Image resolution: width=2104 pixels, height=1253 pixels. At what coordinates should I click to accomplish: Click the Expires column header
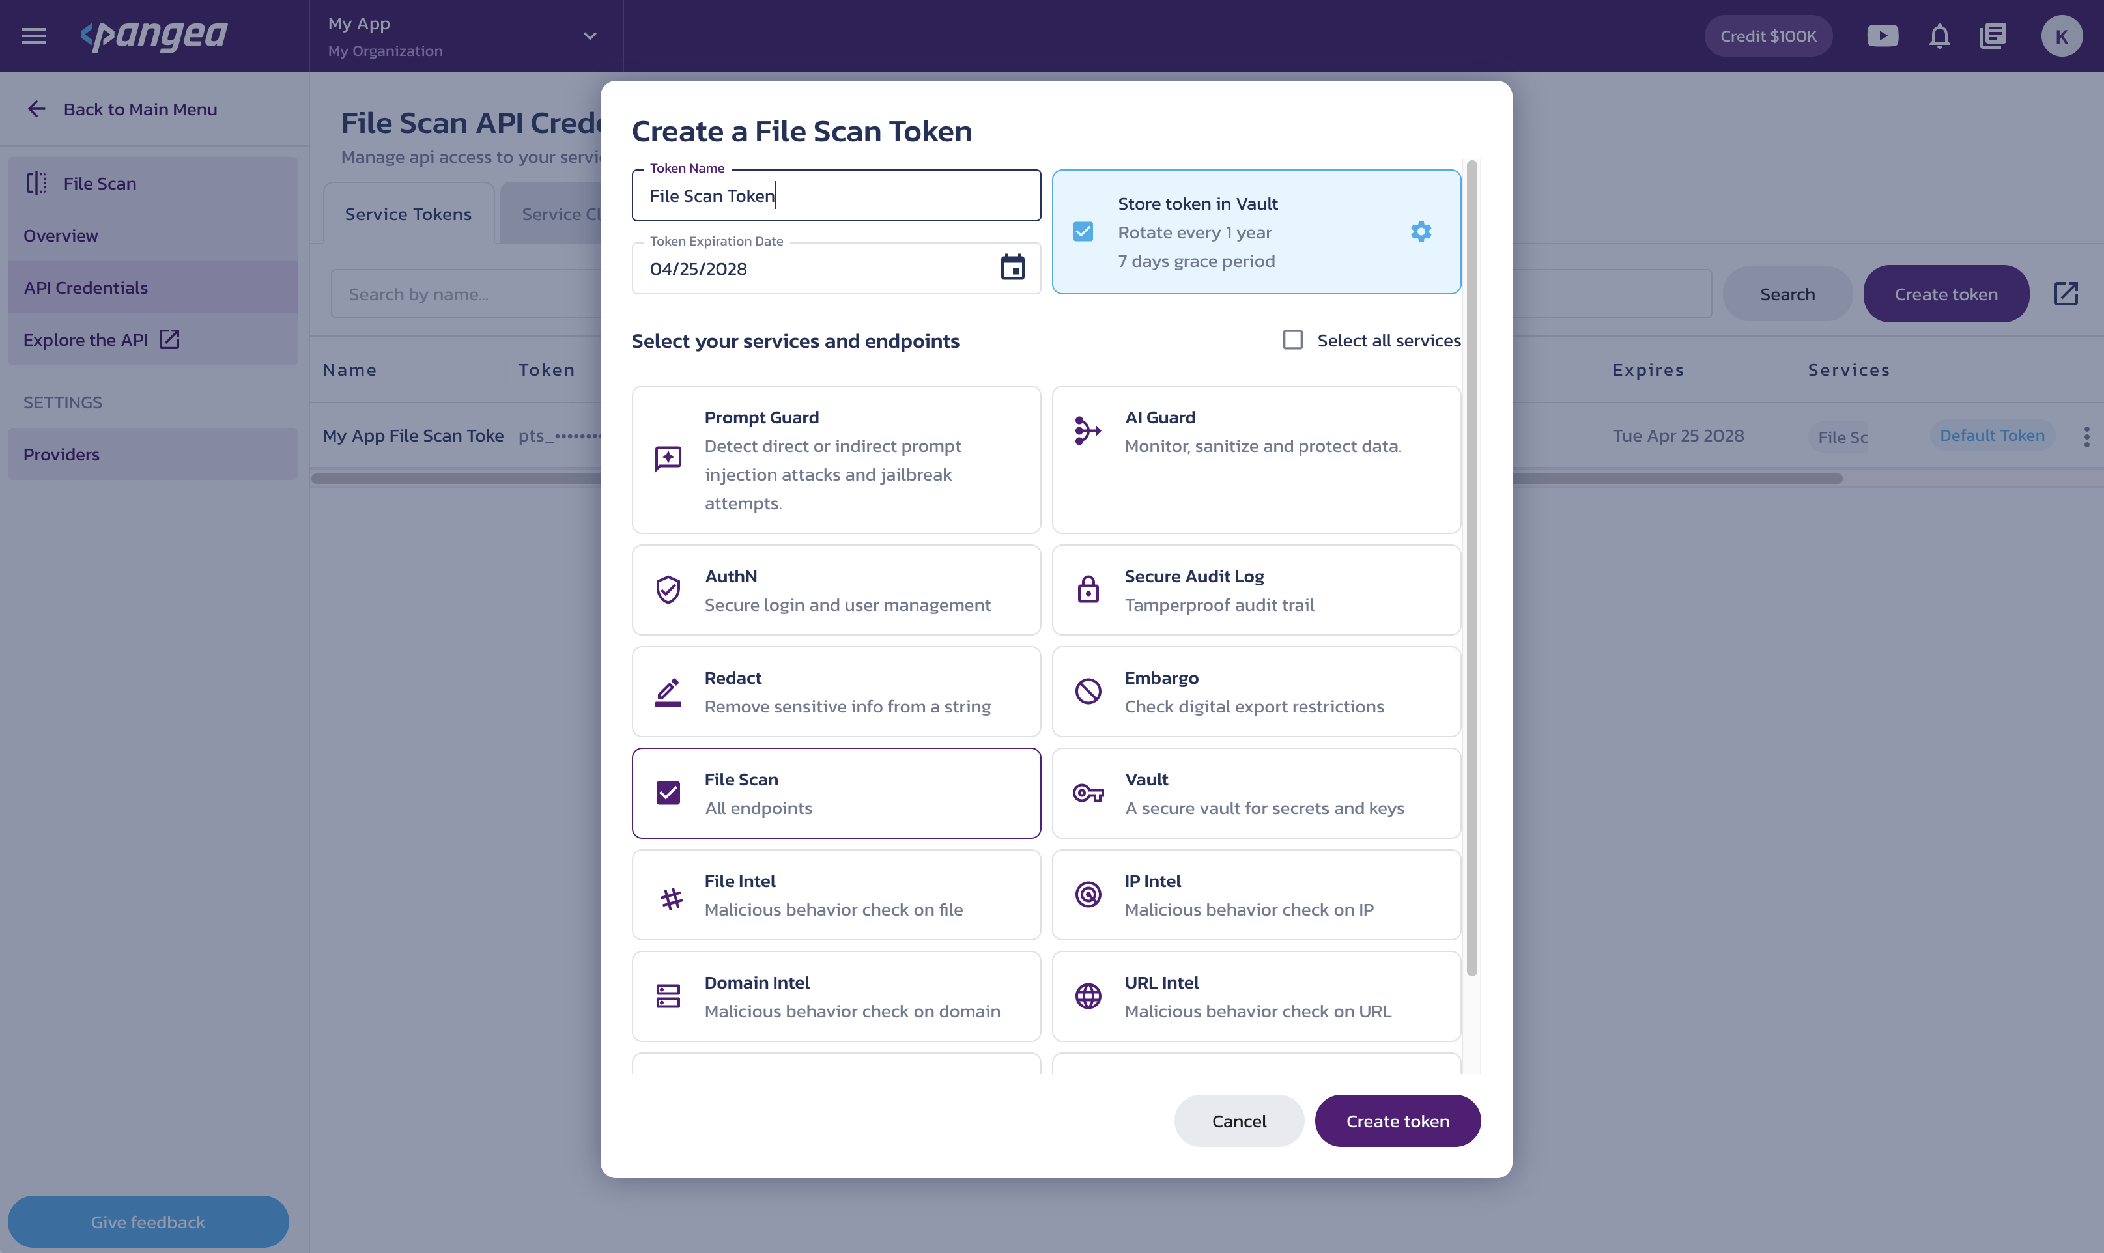click(x=1647, y=370)
